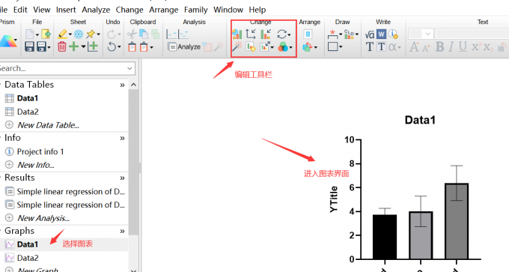This screenshot has height=272, width=509.
Task: Click the large green plus new sheet icon
Action: [74, 46]
